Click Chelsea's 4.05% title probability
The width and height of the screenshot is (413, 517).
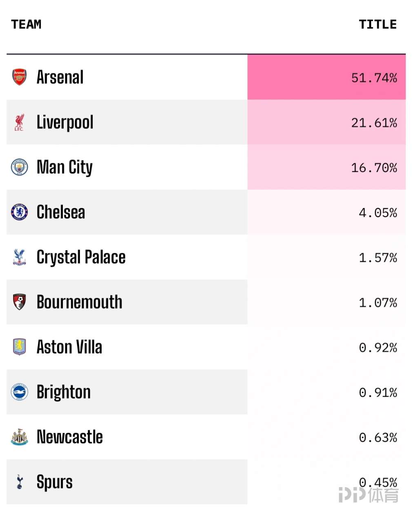point(377,213)
